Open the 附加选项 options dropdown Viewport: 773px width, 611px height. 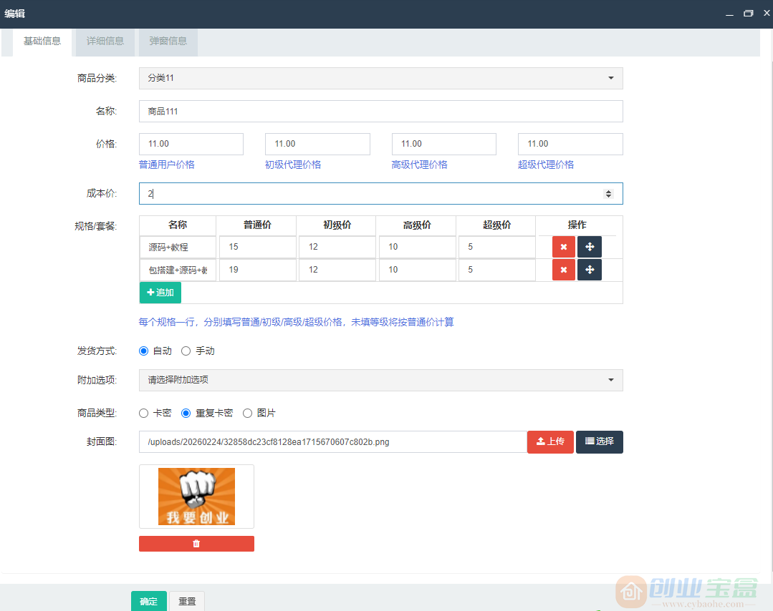[380, 380]
